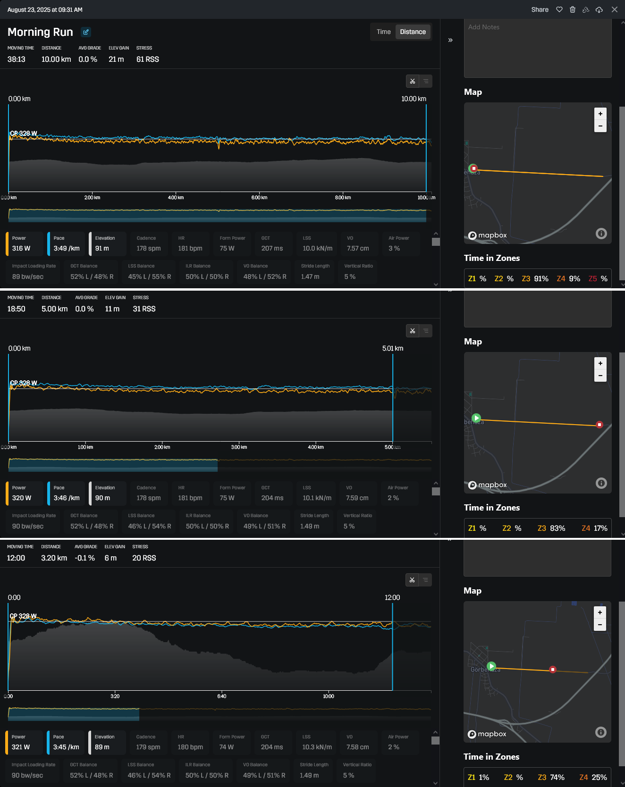Click the up arrow above the scrollbar right of the LSS 10.3 kN/m card
This screenshot has height=787, width=625.
tap(435, 732)
